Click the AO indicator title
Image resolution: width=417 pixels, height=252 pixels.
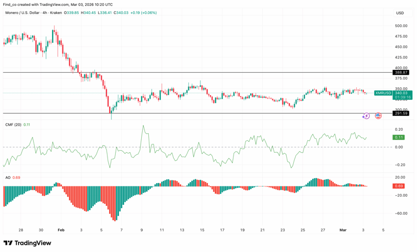(x=8, y=177)
